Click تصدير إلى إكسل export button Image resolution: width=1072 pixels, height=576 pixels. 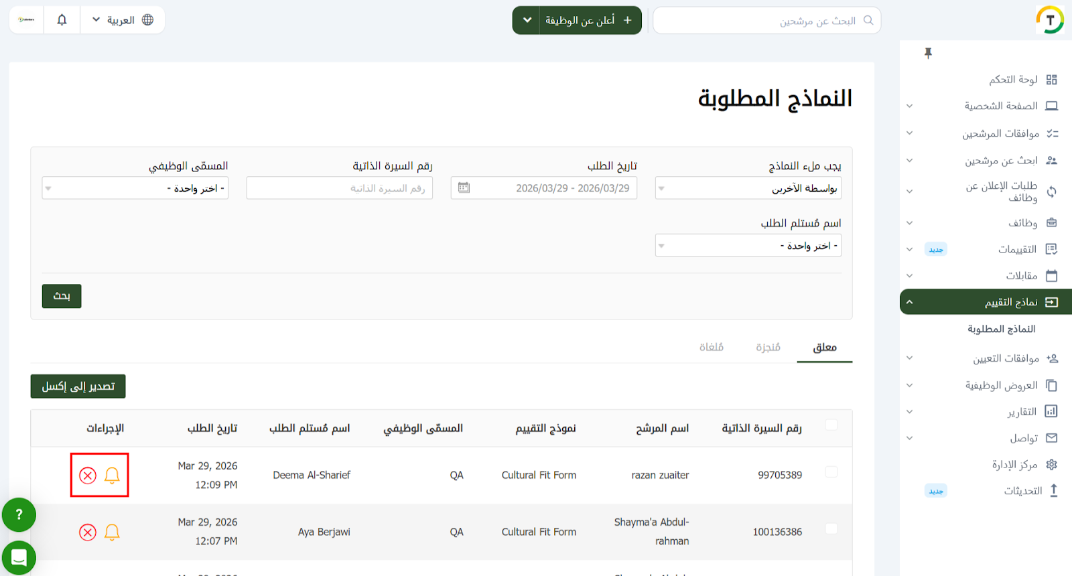[78, 386]
